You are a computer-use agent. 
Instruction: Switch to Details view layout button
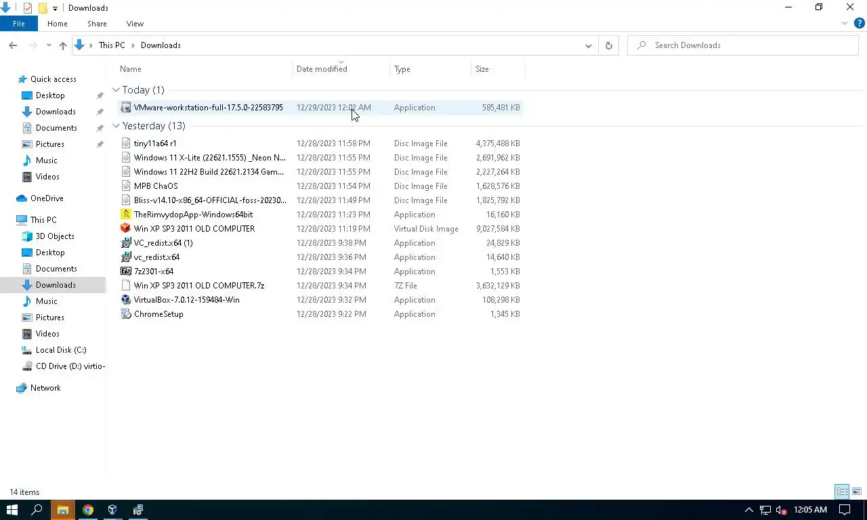pyautogui.click(x=842, y=492)
